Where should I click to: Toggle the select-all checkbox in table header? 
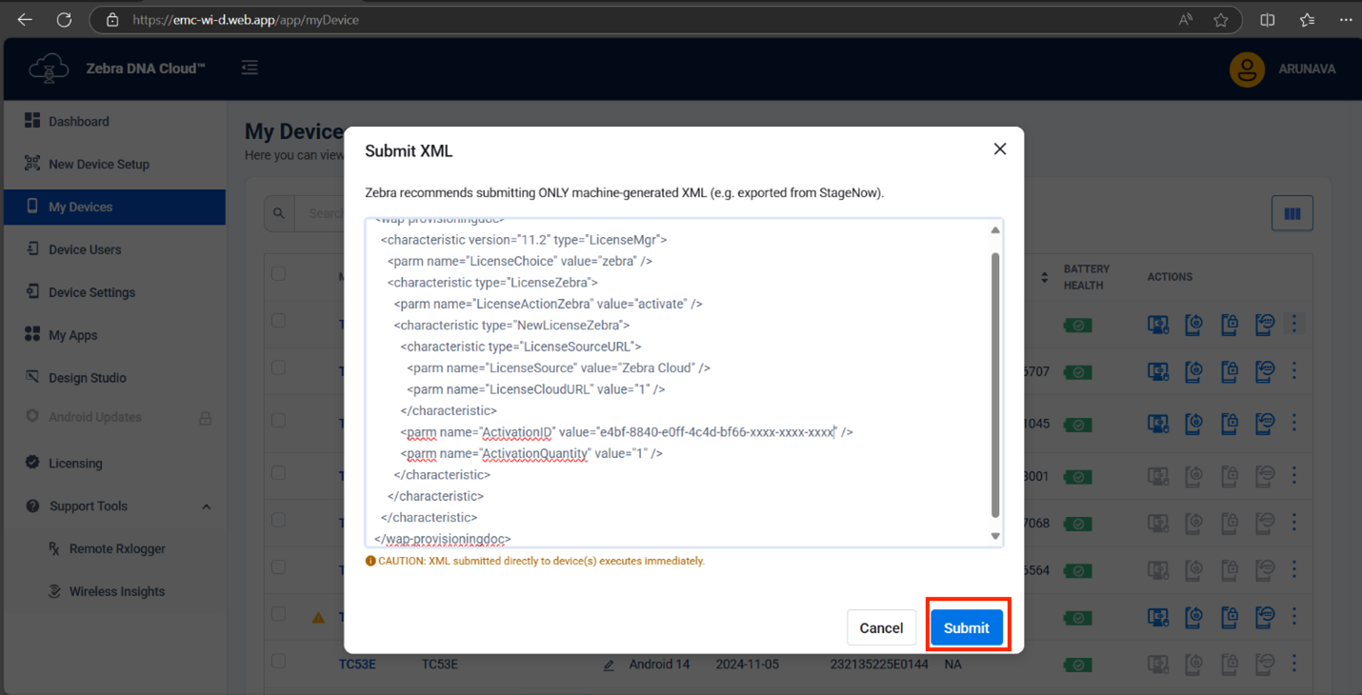[278, 273]
